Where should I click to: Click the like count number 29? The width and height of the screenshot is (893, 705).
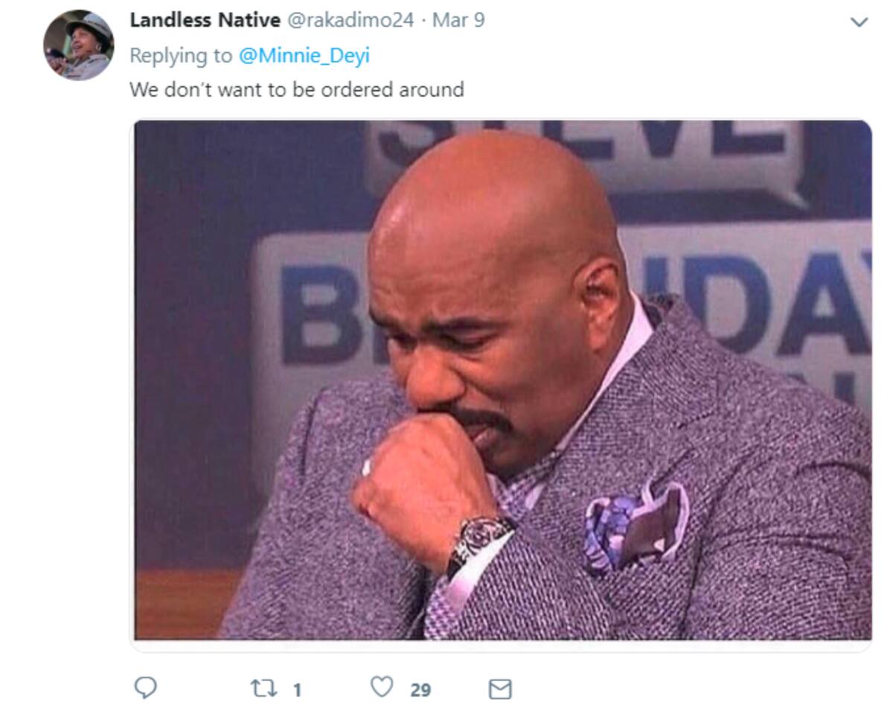pyautogui.click(x=420, y=690)
